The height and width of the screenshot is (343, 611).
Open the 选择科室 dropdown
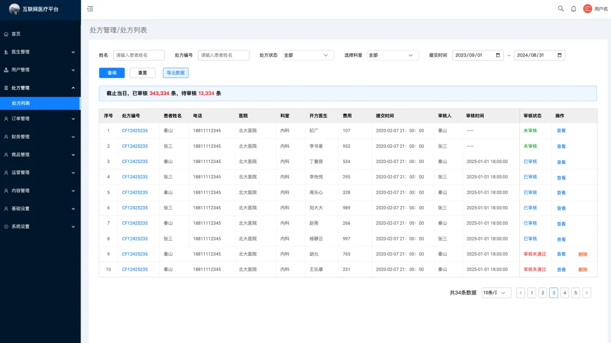pos(393,55)
